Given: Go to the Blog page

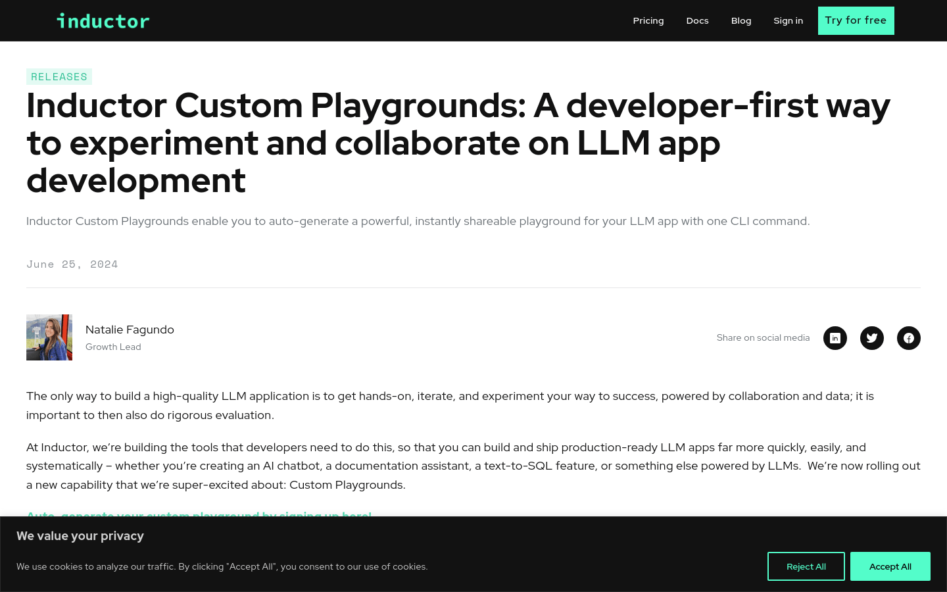Looking at the screenshot, I should point(741,20).
